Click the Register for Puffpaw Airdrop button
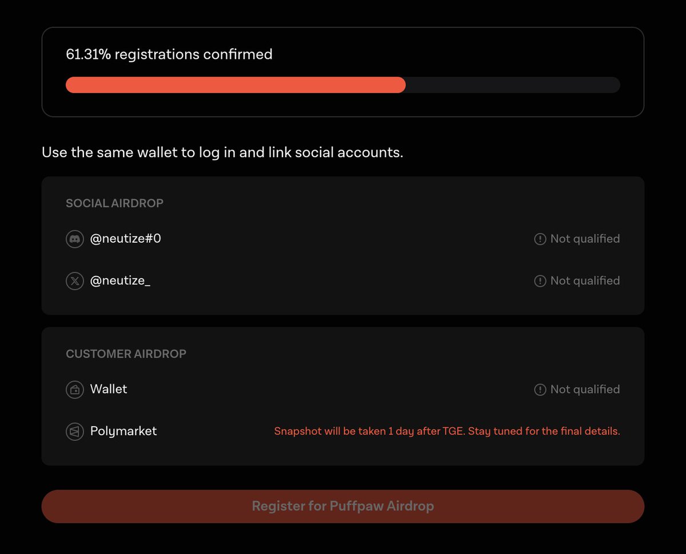This screenshot has height=554, width=686. 343,506
